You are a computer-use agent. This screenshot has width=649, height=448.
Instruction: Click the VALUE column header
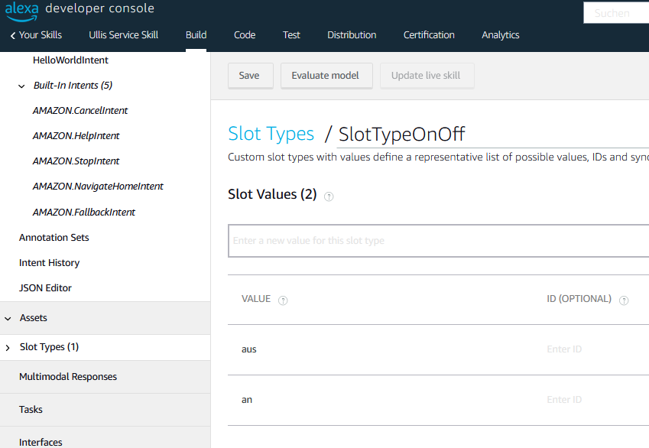pyautogui.click(x=256, y=299)
